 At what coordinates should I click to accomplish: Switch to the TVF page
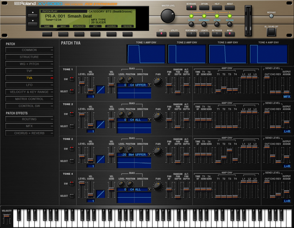29,71
